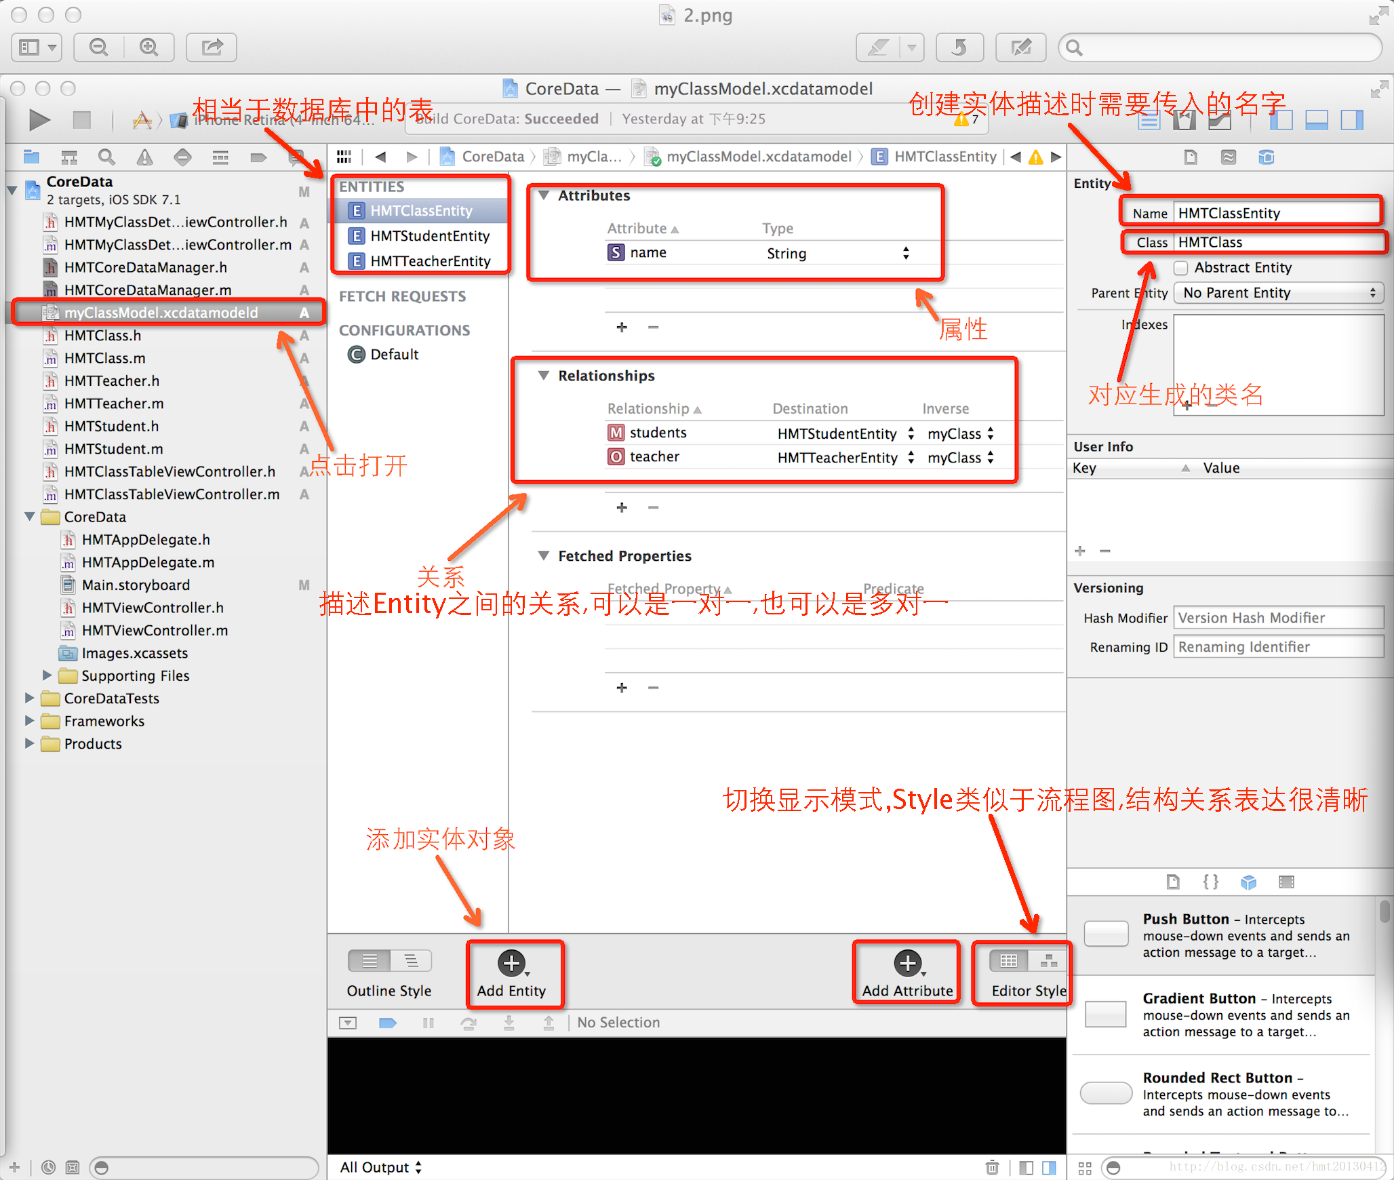This screenshot has height=1180, width=1394.
Task: Clear console with the trash icon
Action: pyautogui.click(x=992, y=1167)
